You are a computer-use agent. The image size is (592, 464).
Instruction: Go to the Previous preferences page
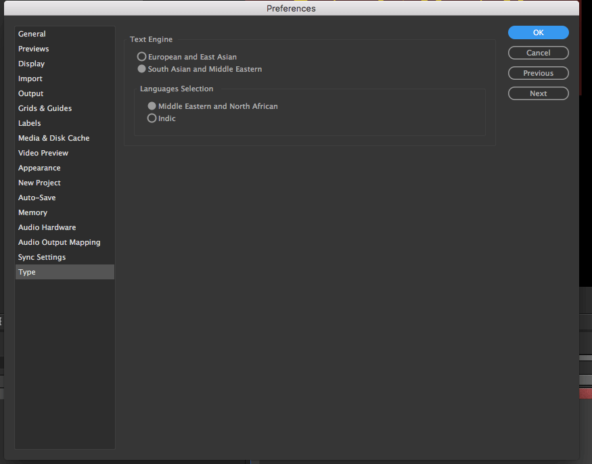coord(538,73)
